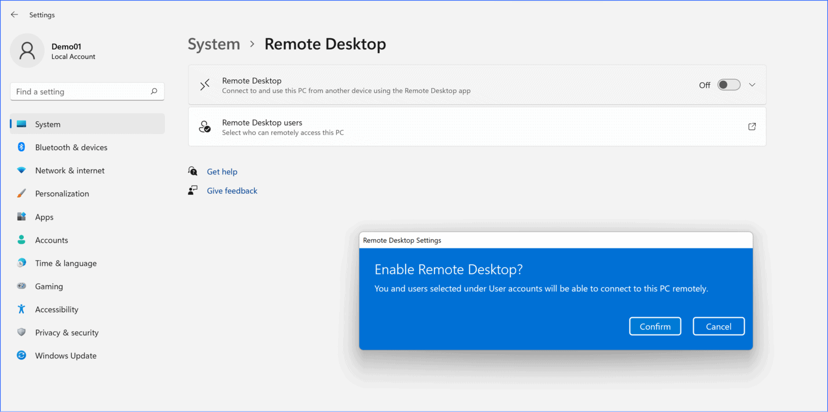The height and width of the screenshot is (412, 828).
Task: Click the Remote Desktop page title
Action: [325, 44]
